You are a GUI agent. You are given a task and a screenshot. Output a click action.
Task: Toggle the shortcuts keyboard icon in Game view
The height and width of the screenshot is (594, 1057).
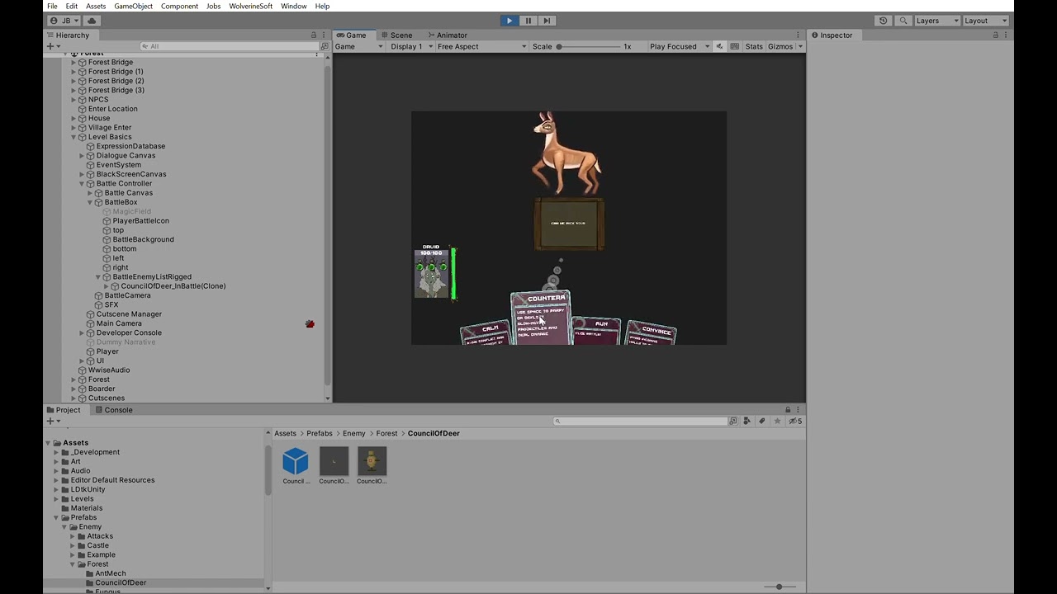[734, 47]
